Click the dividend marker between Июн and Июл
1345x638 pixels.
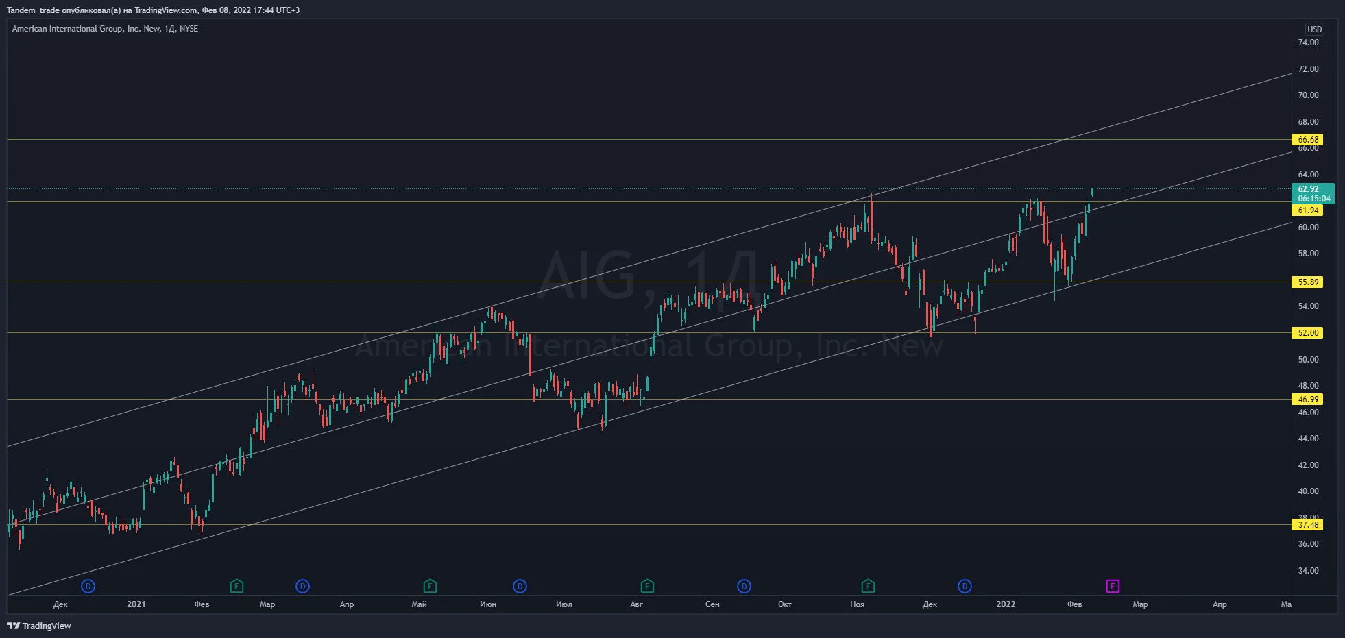tap(520, 586)
